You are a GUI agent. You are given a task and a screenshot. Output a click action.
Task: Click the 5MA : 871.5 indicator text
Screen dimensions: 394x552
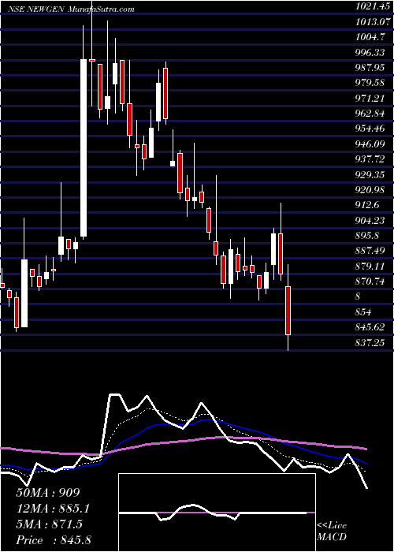click(x=49, y=524)
